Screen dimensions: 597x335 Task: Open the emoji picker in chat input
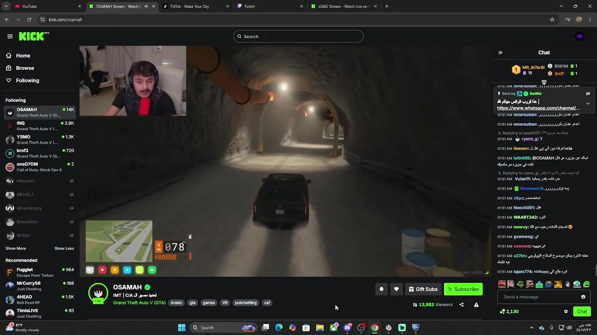coord(583,297)
